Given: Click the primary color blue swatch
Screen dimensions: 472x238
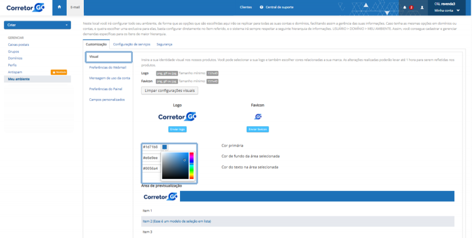Looking at the screenshot, I should click(165, 147).
